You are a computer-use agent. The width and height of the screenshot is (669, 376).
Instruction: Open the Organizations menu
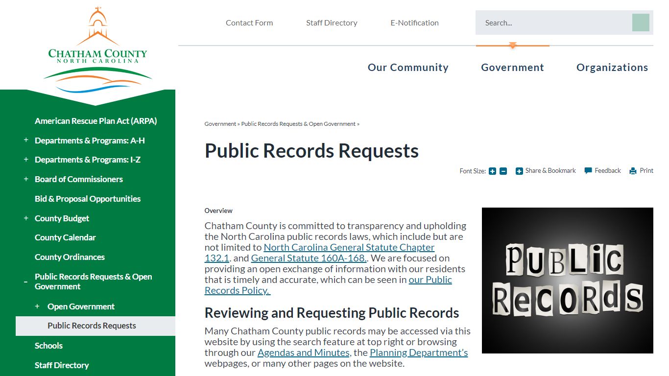point(612,68)
